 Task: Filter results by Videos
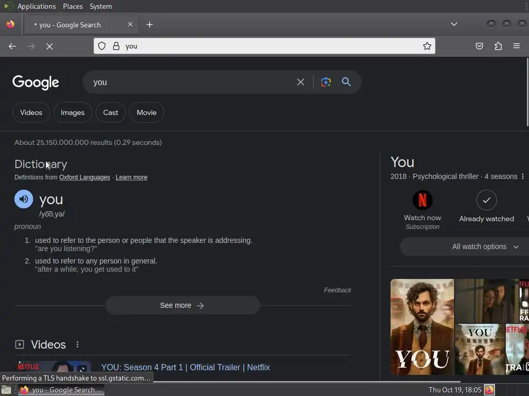coord(31,112)
